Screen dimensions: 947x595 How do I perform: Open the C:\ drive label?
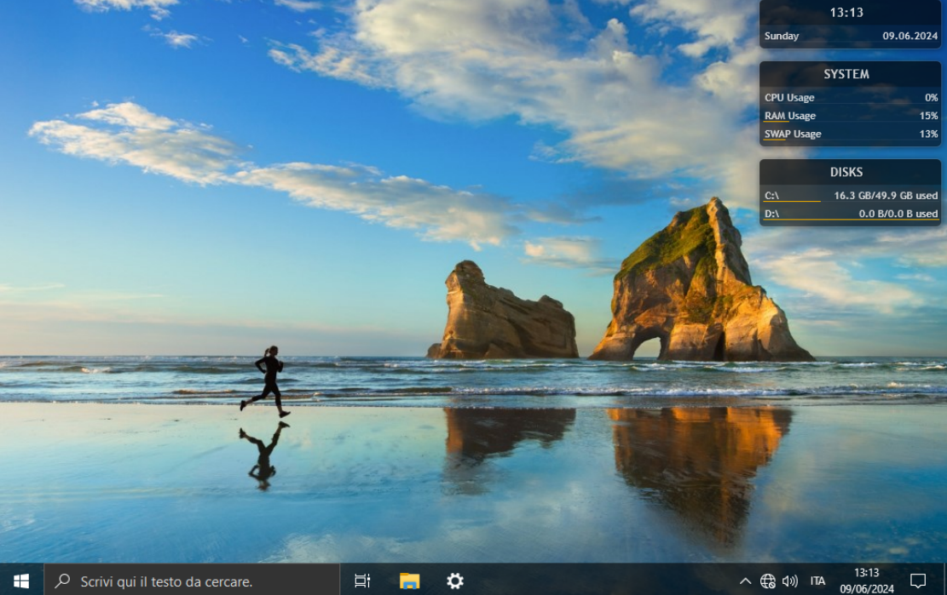click(x=772, y=195)
